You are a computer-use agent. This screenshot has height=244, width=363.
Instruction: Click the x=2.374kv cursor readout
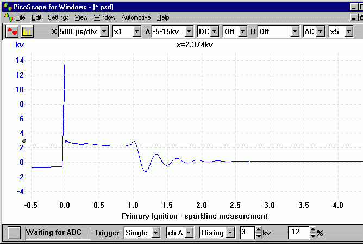coord(195,44)
